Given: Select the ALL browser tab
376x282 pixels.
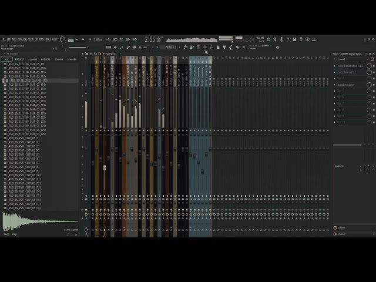Looking at the screenshot, I should pyautogui.click(x=6, y=59).
